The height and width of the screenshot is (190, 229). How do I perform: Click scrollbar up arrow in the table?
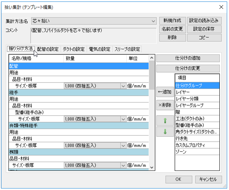coord(152,58)
